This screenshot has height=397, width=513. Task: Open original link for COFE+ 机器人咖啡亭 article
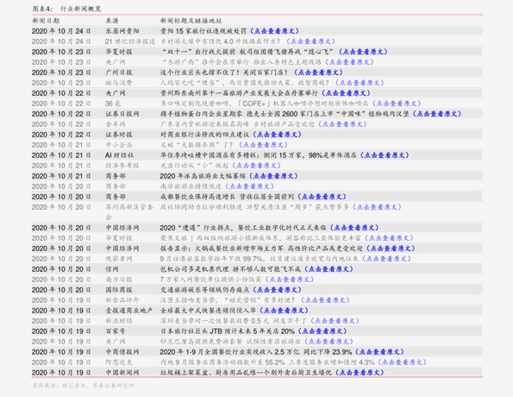tap(397, 104)
